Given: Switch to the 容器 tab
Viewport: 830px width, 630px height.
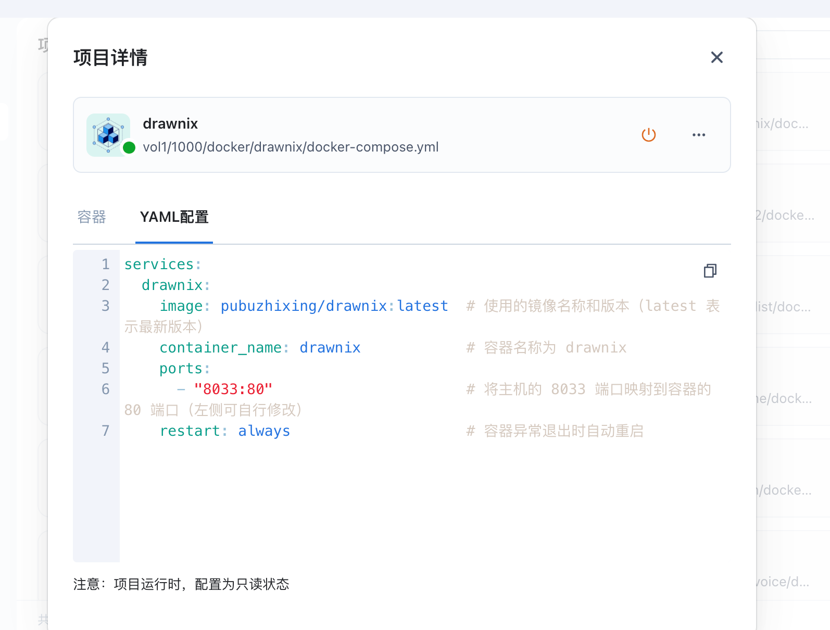Looking at the screenshot, I should (92, 217).
